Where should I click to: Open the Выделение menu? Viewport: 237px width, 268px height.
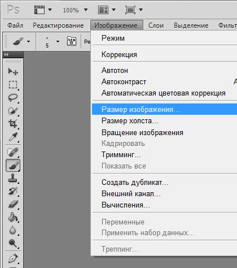pos(191,25)
